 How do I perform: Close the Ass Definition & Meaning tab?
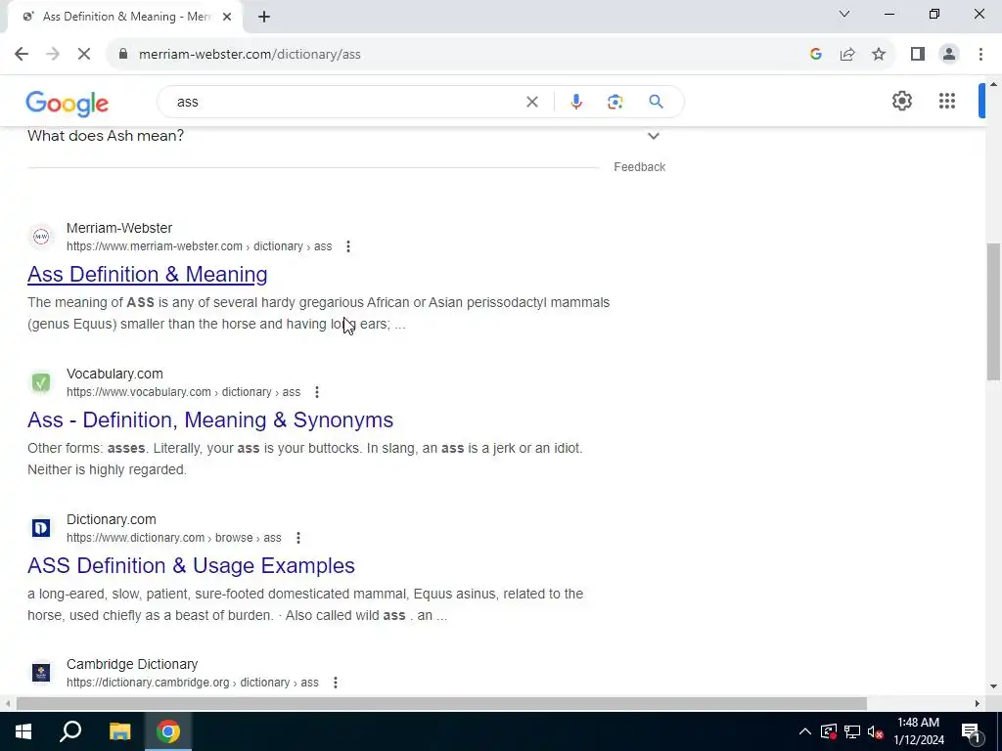pos(227,17)
